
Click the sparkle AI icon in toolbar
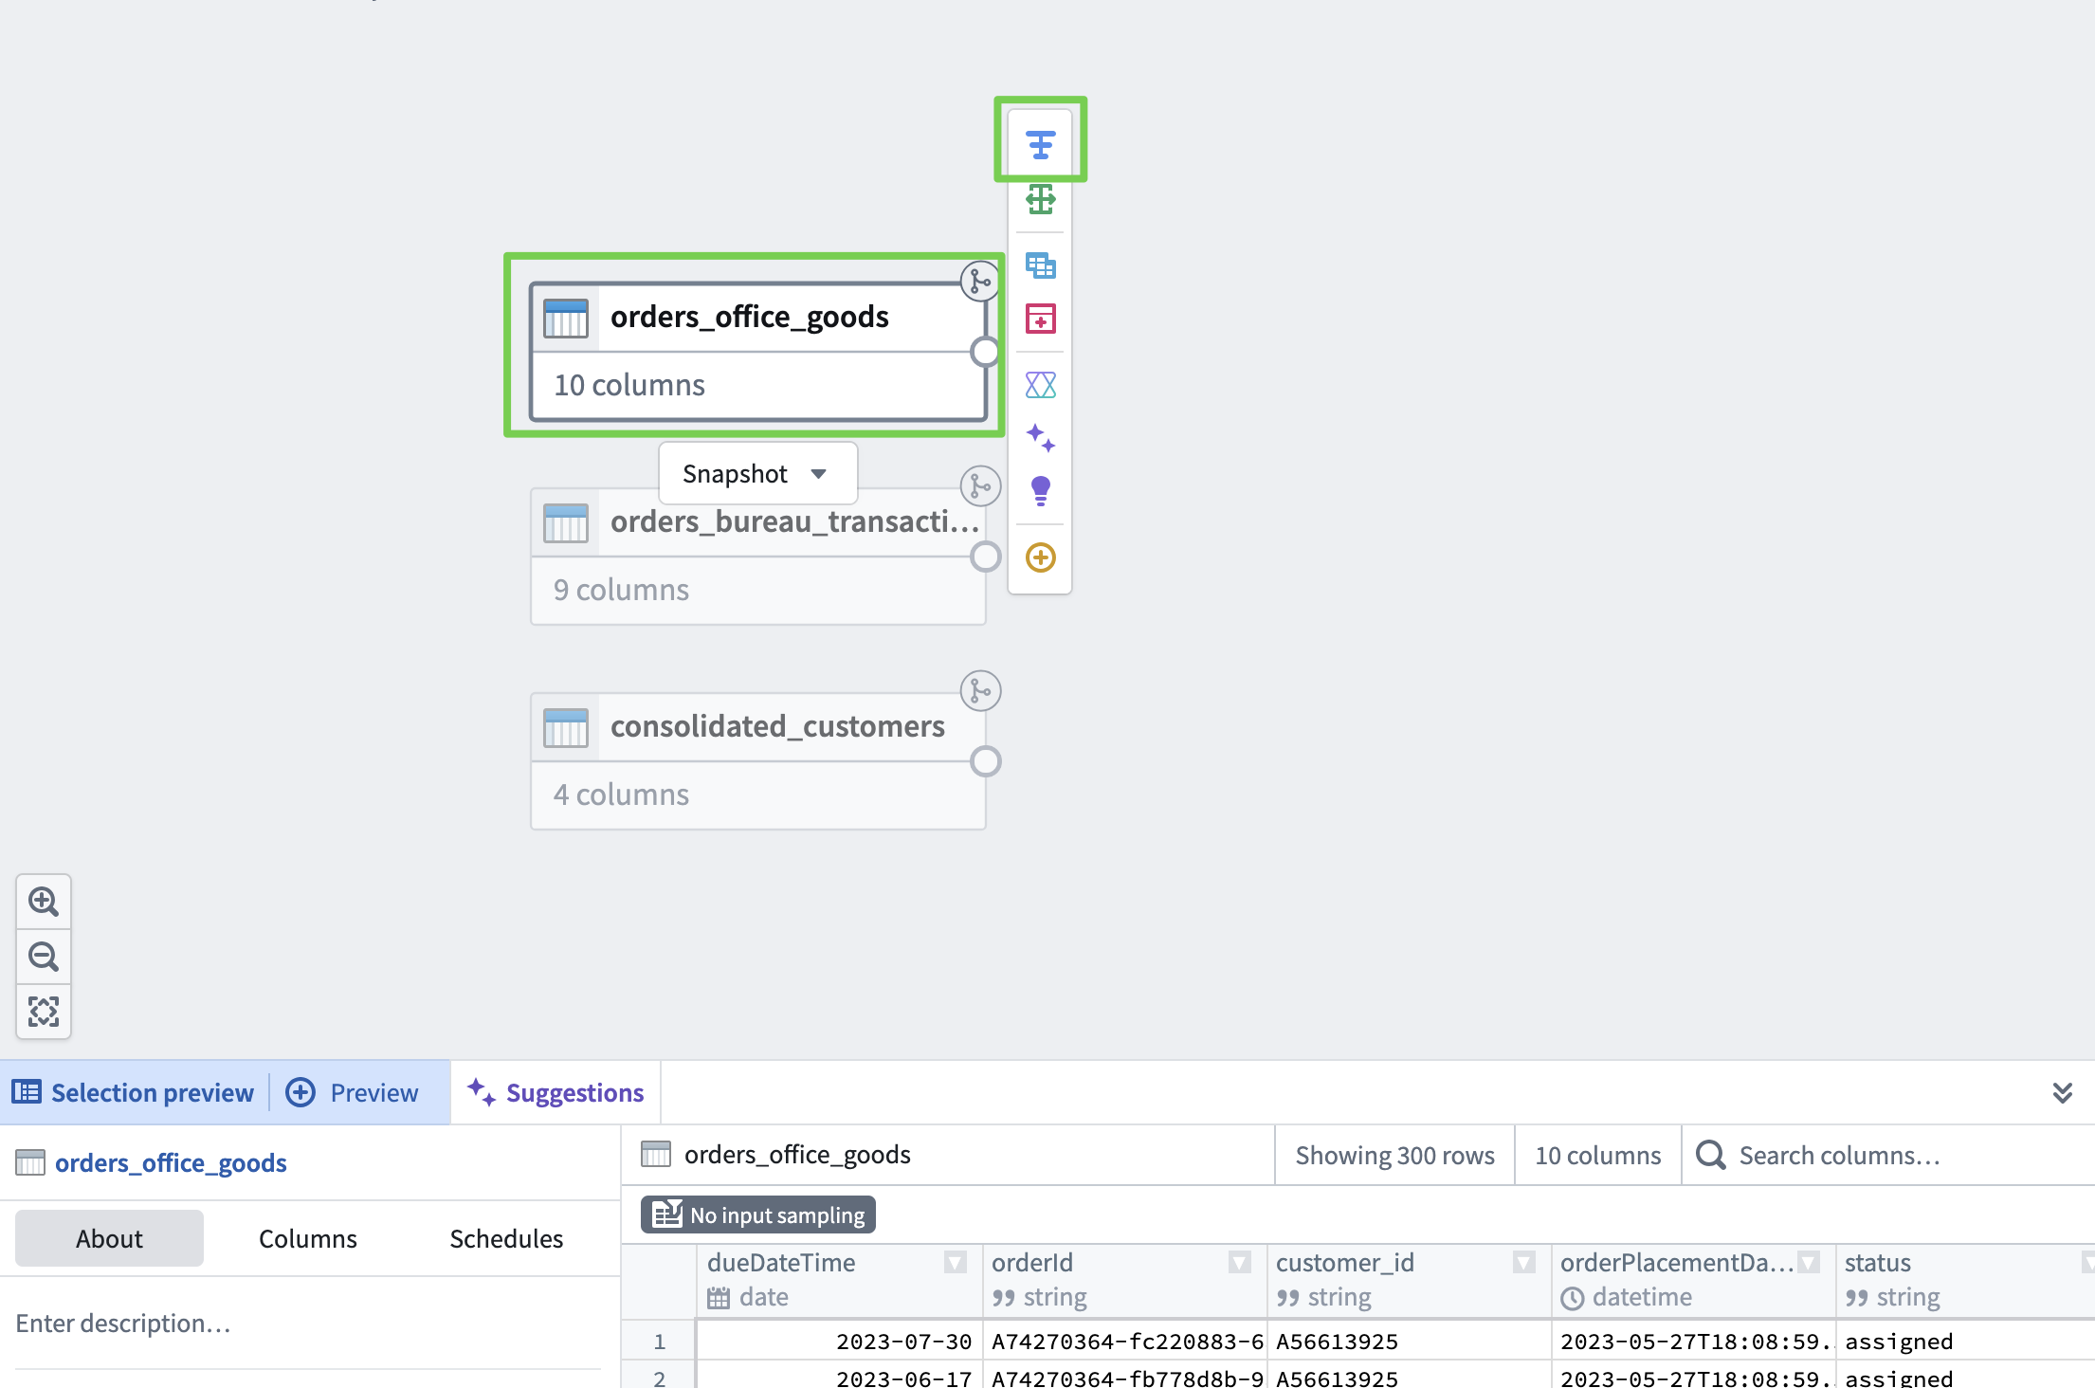coord(1040,437)
